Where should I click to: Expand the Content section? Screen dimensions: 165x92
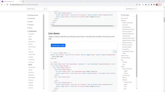click(x=30, y=25)
